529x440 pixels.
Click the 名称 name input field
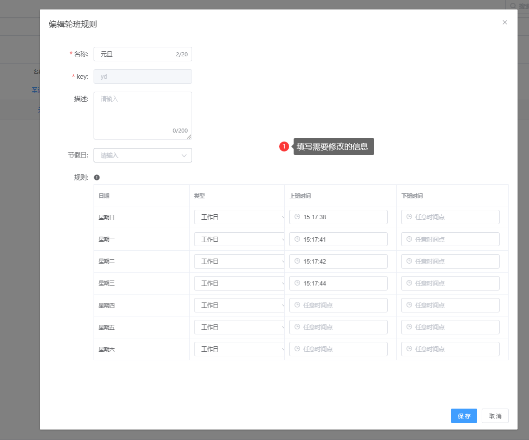point(134,54)
